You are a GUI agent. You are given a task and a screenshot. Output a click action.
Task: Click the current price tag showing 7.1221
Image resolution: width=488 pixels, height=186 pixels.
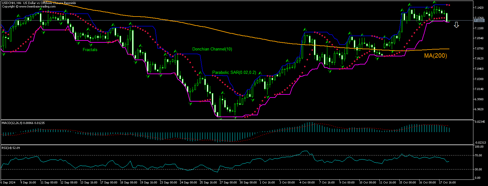pyautogui.click(x=479, y=20)
